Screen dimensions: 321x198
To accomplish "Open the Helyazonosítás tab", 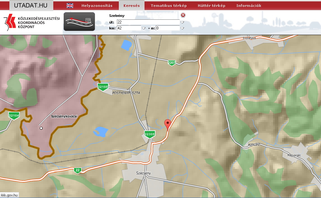I will tap(97, 6).
